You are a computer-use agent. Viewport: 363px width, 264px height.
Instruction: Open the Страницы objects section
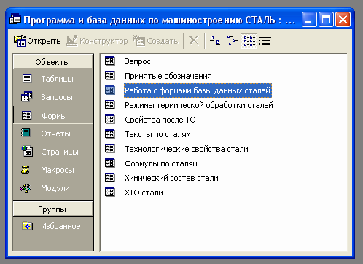point(52,152)
